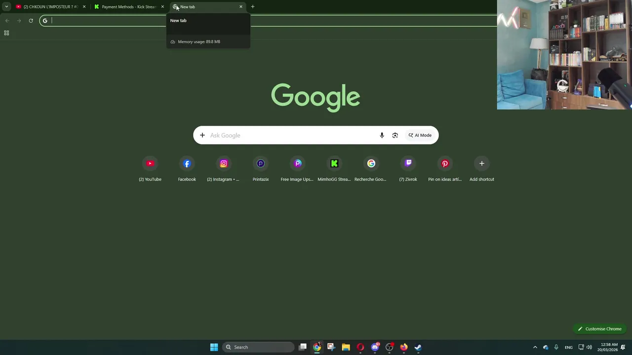Open File Explorer from taskbar
632x355 pixels.
[x=346, y=347]
